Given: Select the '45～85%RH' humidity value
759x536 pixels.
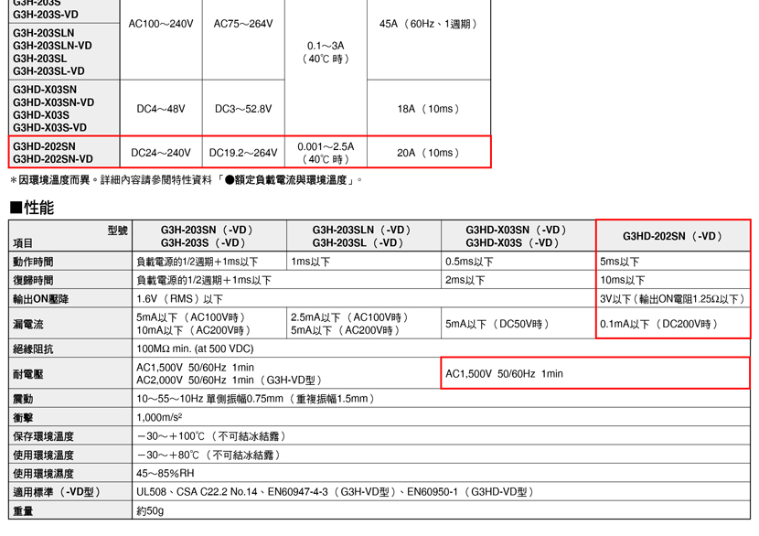Looking at the screenshot, I should pyautogui.click(x=166, y=474).
